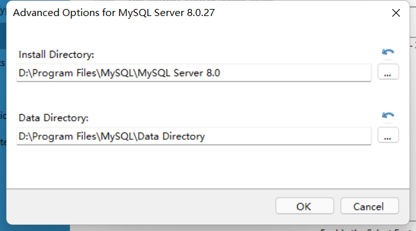Revert Data Directory using the undo arrow
The width and height of the screenshot is (416, 231).
point(388,116)
